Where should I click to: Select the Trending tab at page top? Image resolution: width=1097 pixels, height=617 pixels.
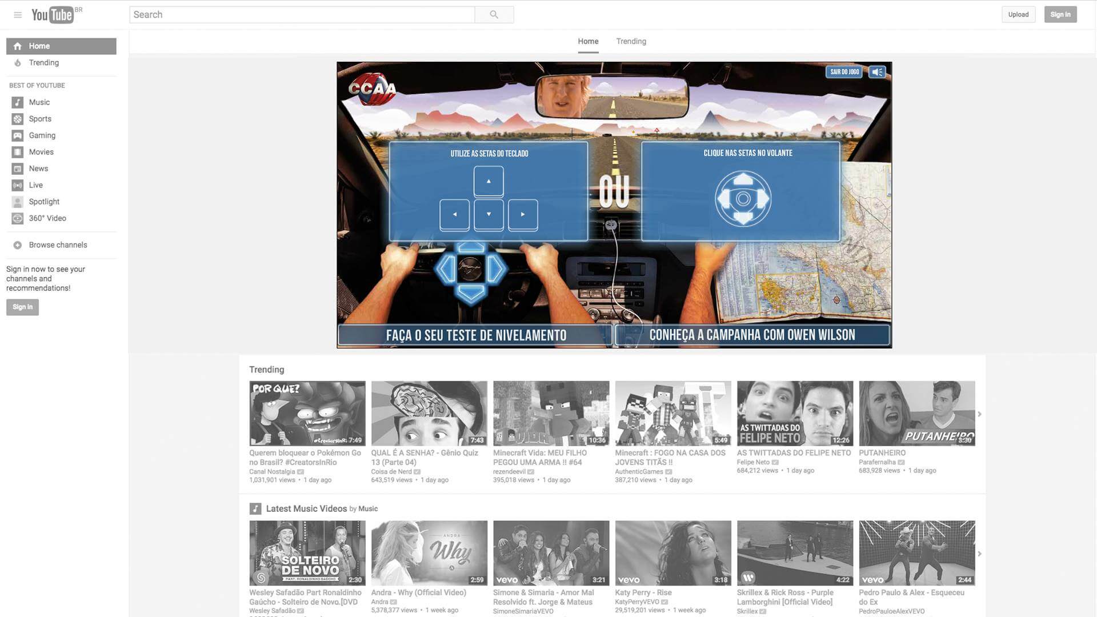click(631, 42)
